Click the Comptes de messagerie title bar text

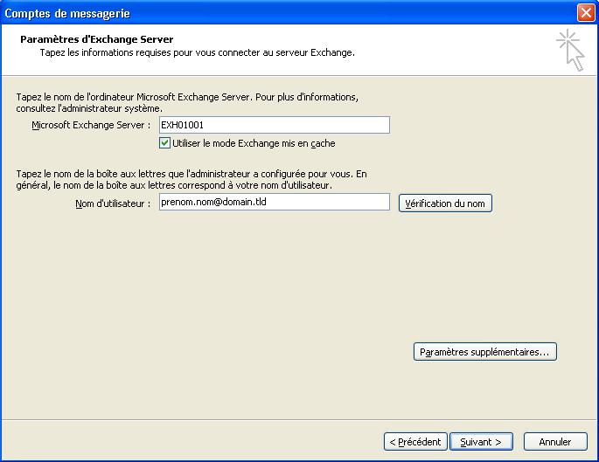tap(67, 13)
